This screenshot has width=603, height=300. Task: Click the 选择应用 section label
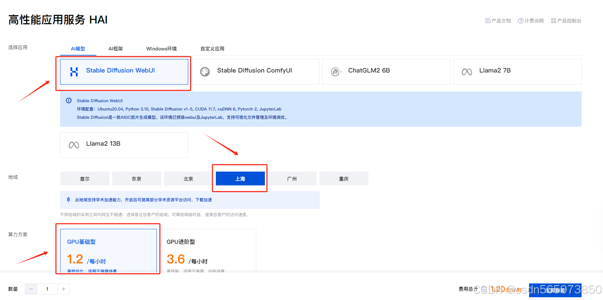(18, 47)
